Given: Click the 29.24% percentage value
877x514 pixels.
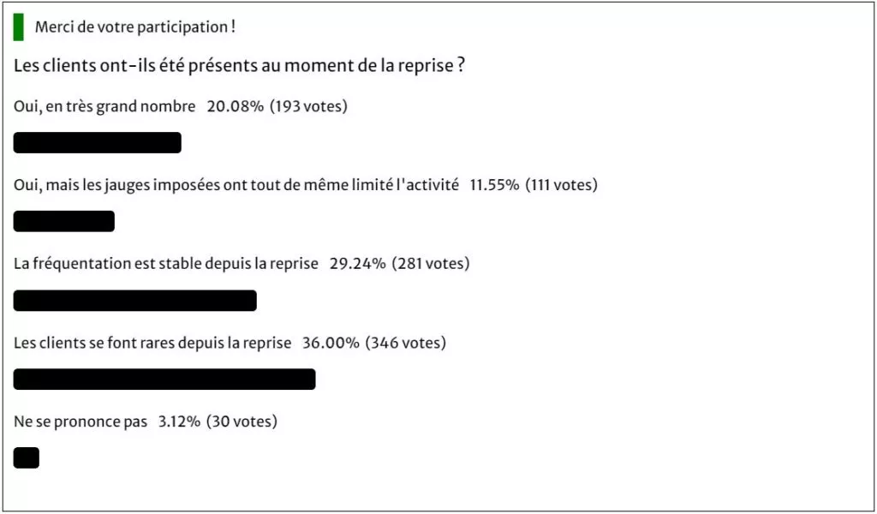Looking at the screenshot, I should pos(357,264).
